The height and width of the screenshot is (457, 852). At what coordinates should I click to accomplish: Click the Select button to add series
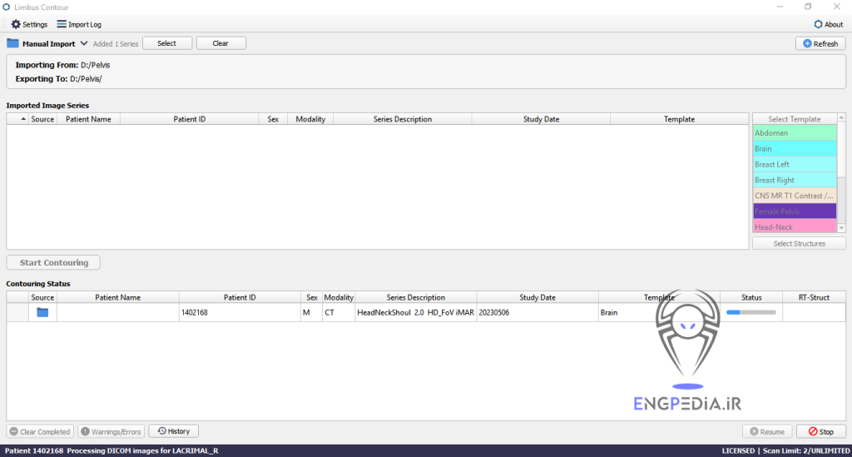pos(166,43)
